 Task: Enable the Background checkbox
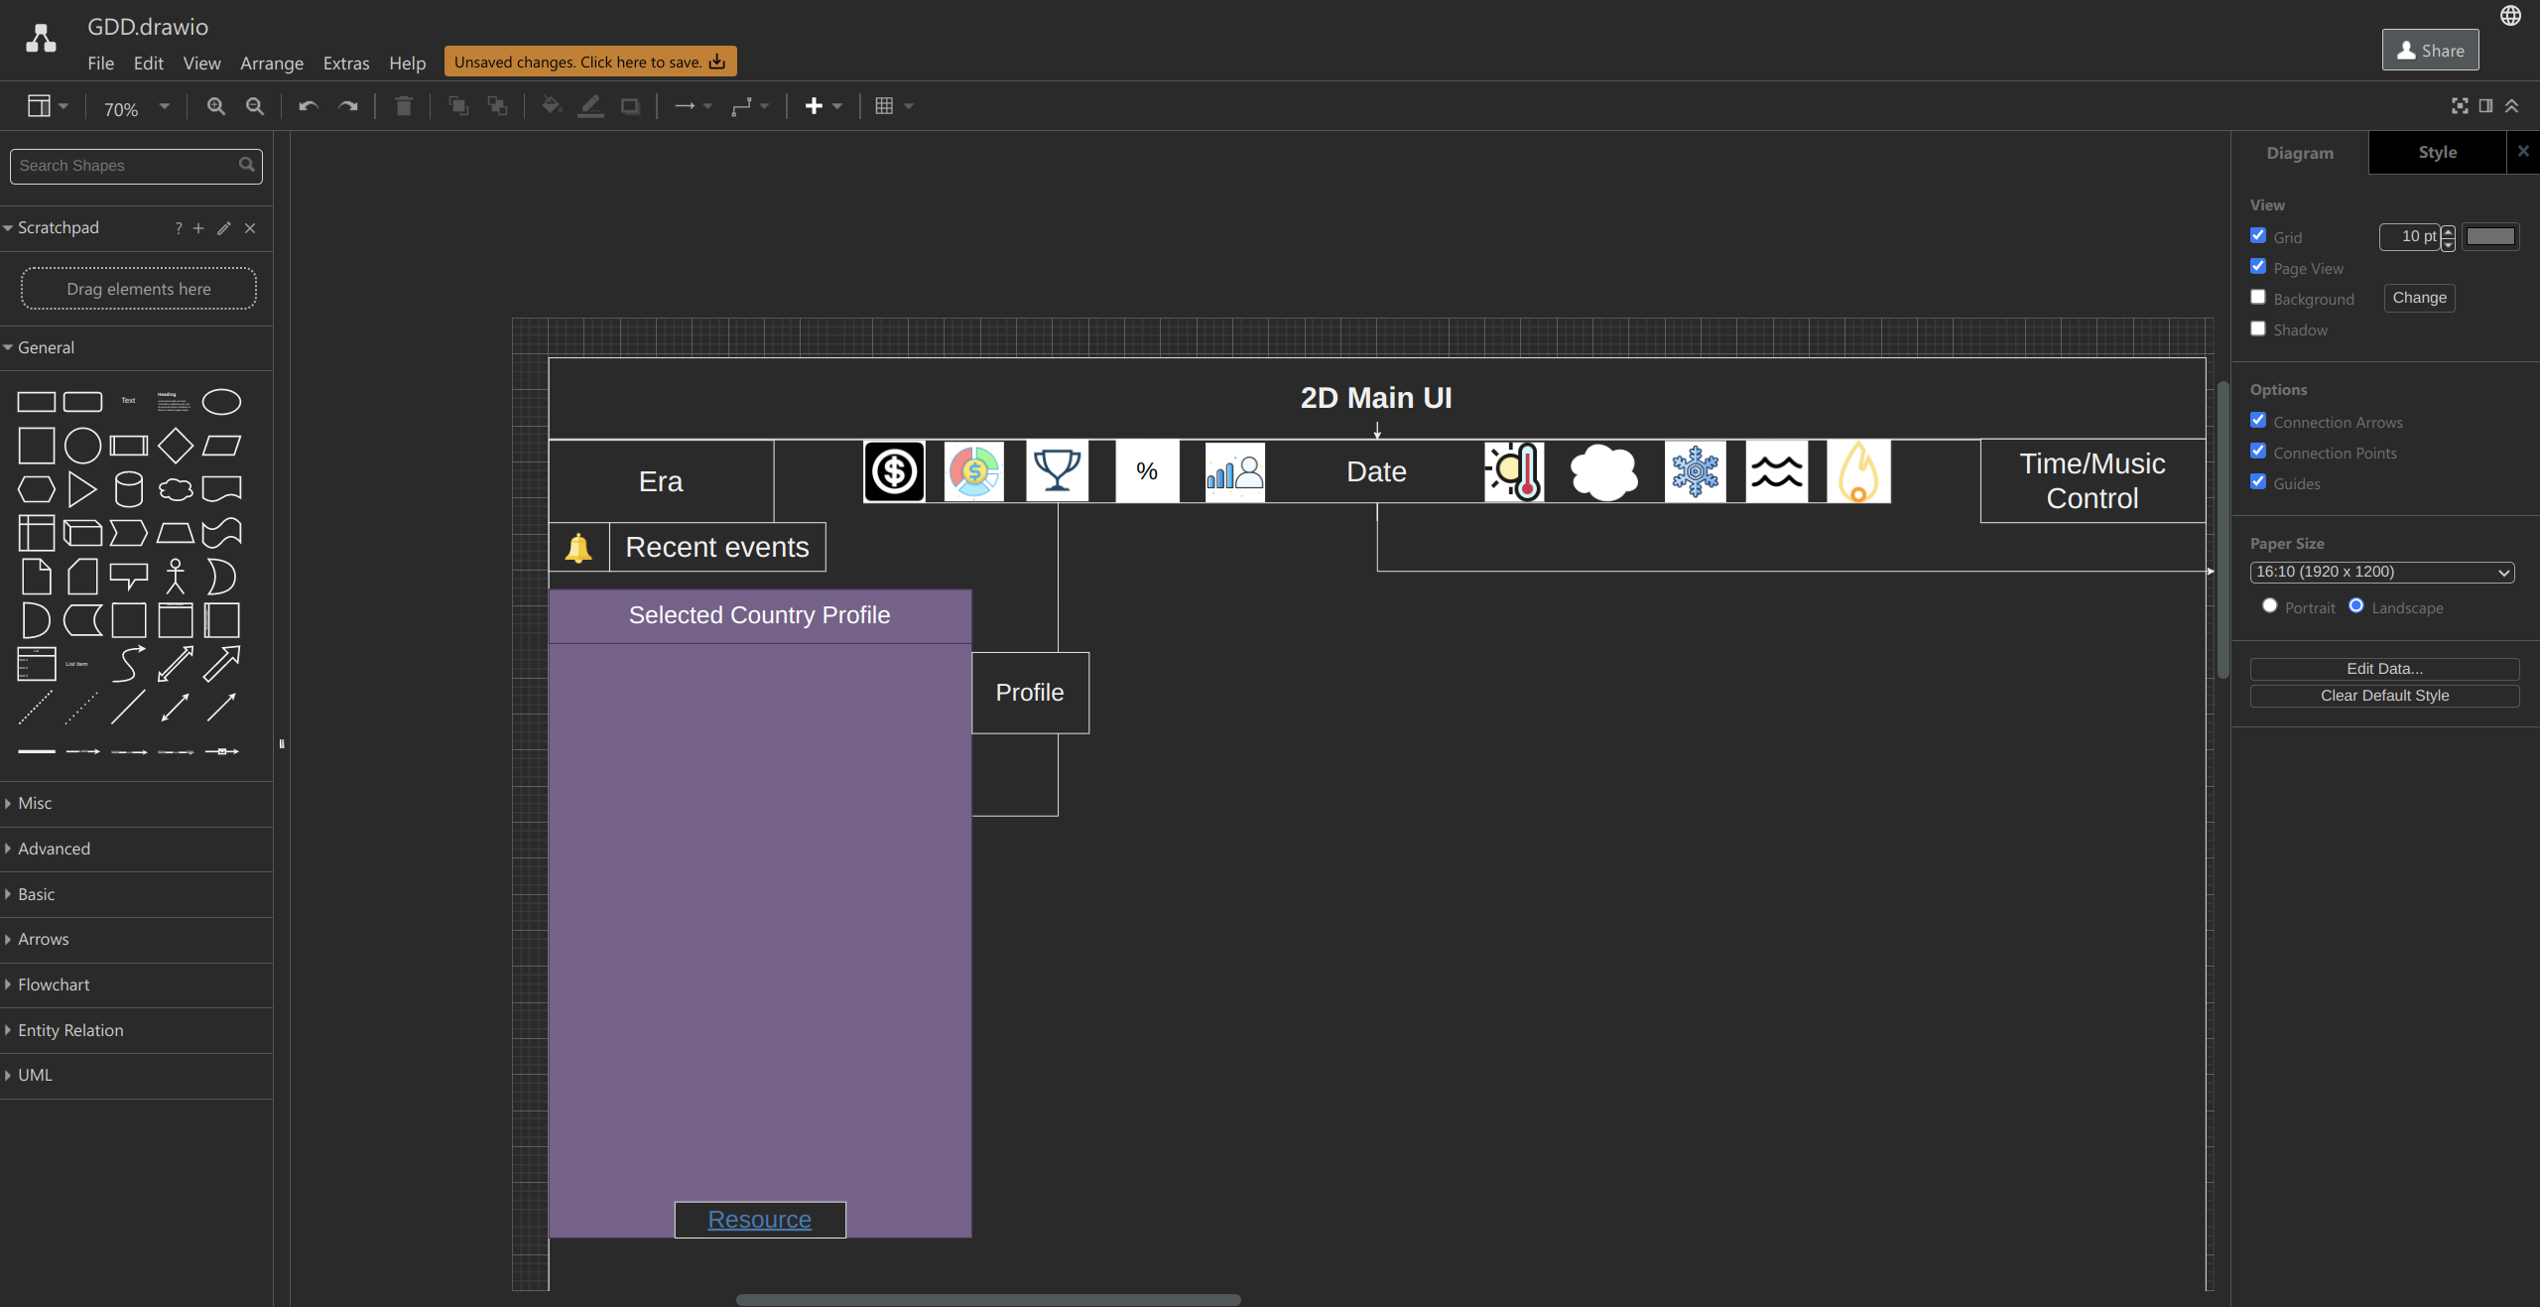click(x=2257, y=297)
